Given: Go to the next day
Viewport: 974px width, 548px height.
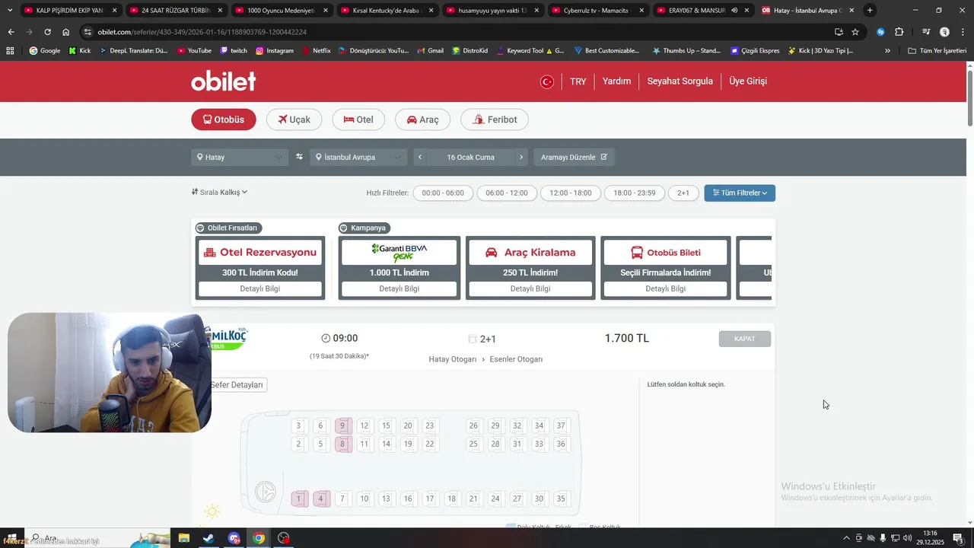Looking at the screenshot, I should pos(521,157).
